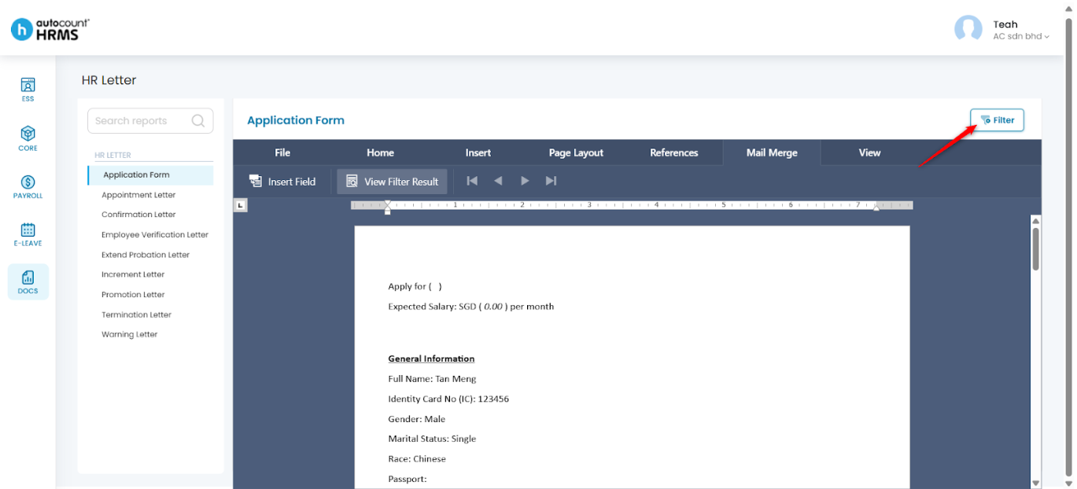This screenshot has height=489, width=1077.
Task: Switch to the Insert ribbon tab
Action: [478, 153]
